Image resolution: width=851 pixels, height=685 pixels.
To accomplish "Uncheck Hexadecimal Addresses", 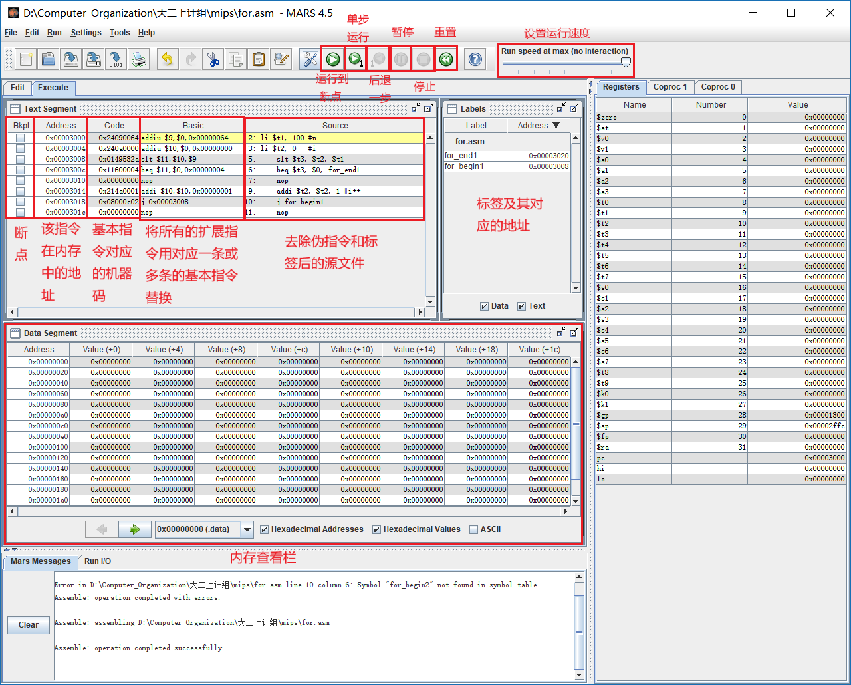I will 265,529.
